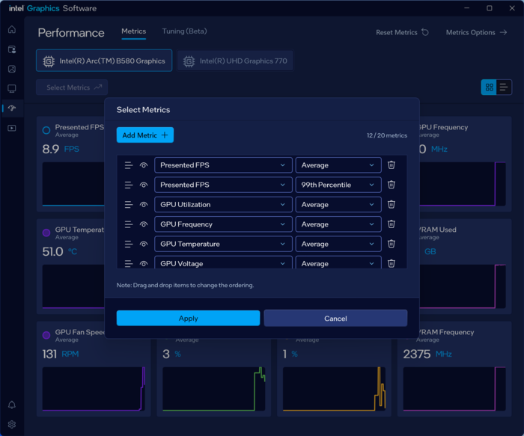524x436 pixels.
Task: Click the Select Metrics button
Action: coord(72,87)
